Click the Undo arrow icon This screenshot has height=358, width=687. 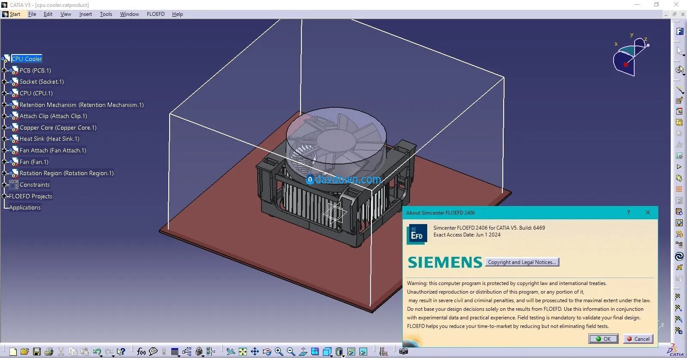coord(97,352)
